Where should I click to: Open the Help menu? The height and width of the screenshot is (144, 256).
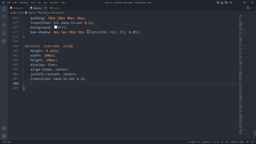(x=63, y=3)
